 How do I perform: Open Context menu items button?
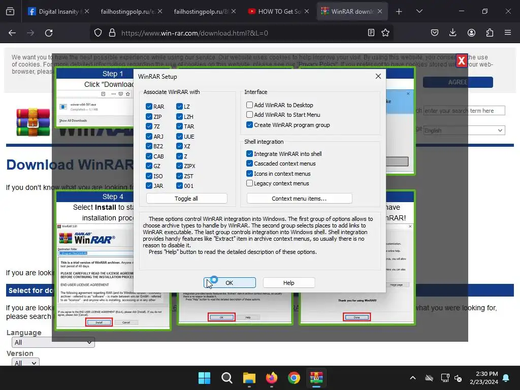299,199
